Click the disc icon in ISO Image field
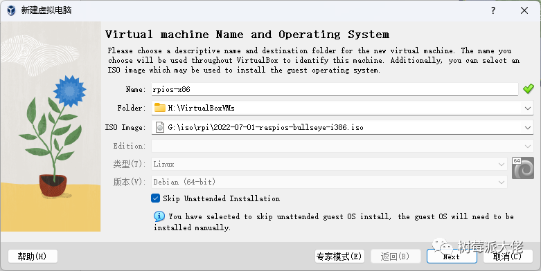The image size is (541, 271). click(x=160, y=127)
